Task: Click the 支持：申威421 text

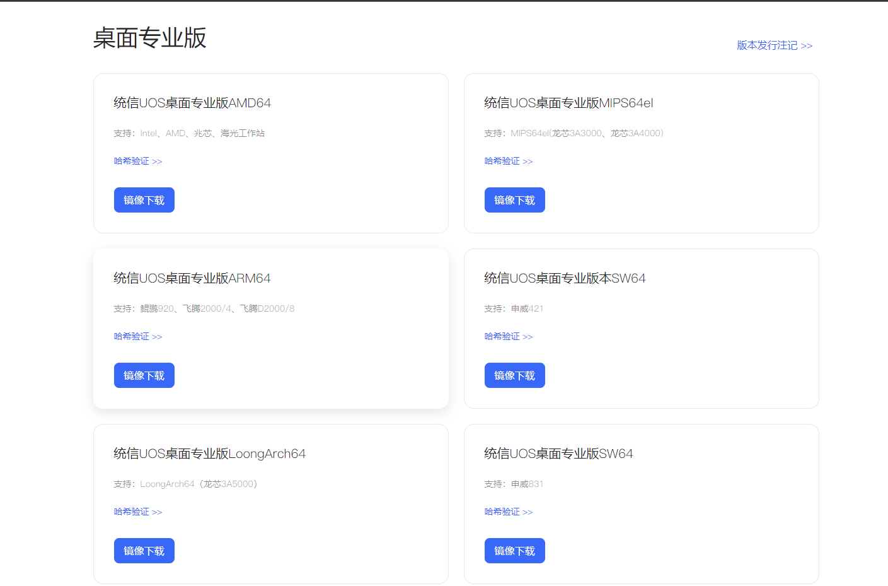Action: click(x=514, y=308)
